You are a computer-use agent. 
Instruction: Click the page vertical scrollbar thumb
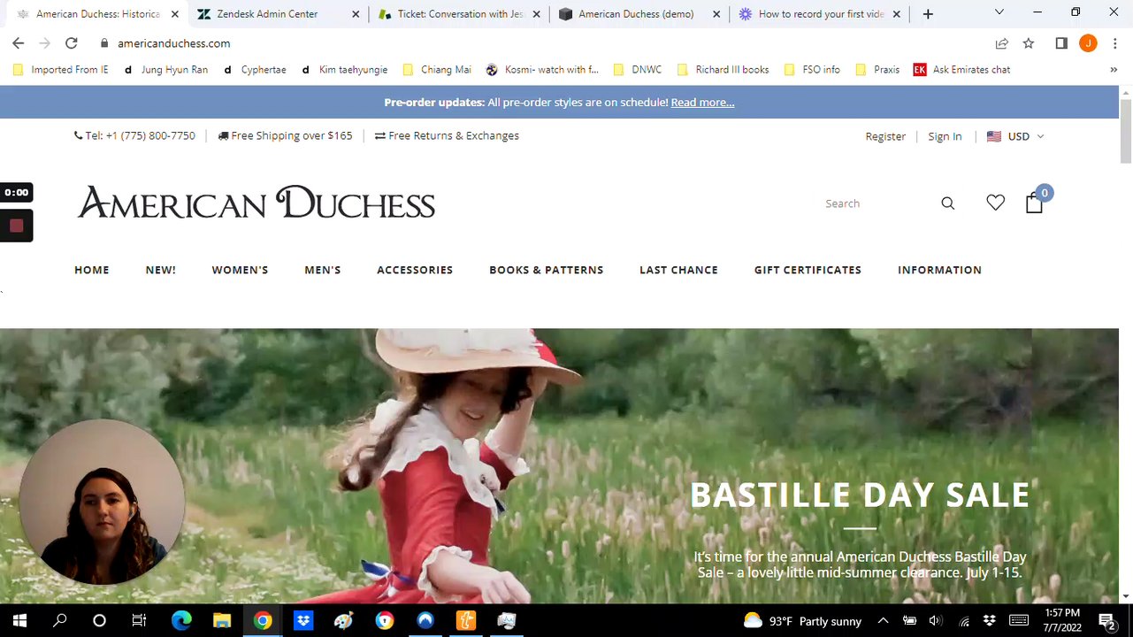(1126, 130)
